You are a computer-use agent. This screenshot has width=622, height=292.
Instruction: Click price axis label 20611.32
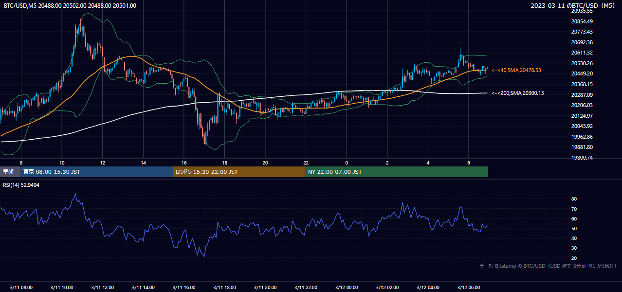(582, 53)
